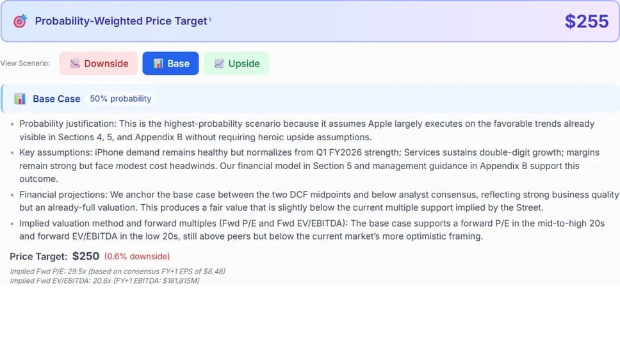This screenshot has height=349, width=620.
Task: Click the Implied Fwd P/E 29.5x line
Action: (x=117, y=272)
